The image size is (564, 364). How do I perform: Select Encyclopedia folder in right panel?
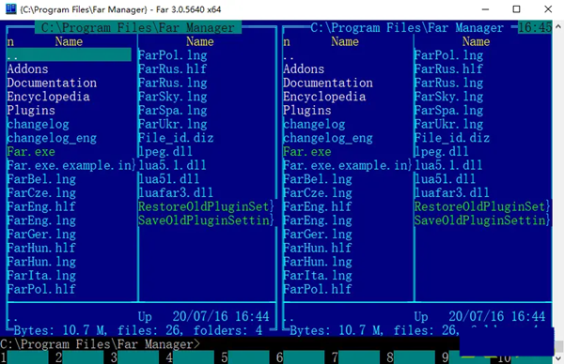tap(324, 97)
